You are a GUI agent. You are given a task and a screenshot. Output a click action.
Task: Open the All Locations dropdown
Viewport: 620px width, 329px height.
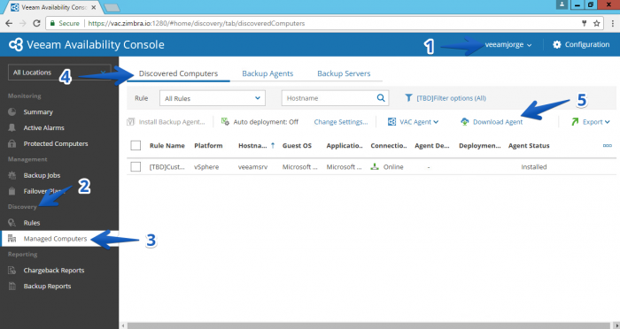[59, 73]
